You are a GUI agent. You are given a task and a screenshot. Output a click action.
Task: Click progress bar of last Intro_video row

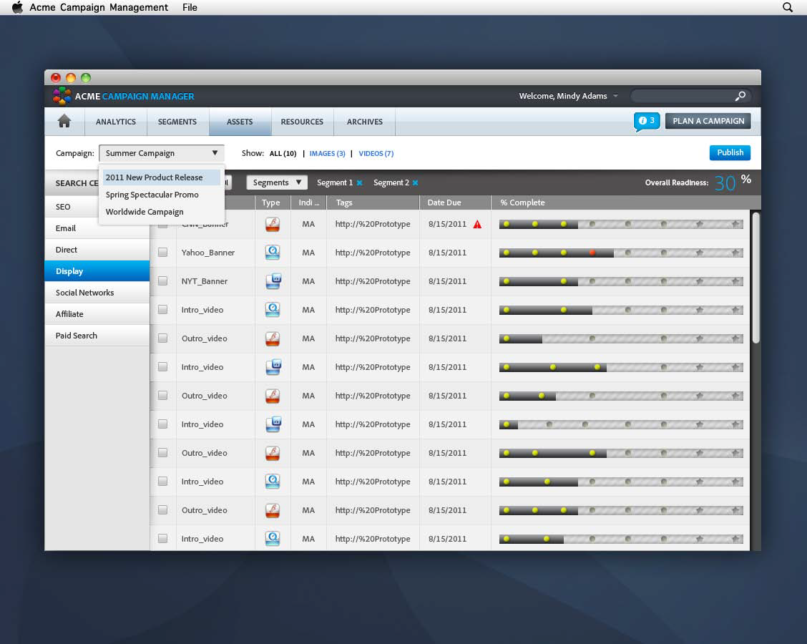[x=621, y=539]
